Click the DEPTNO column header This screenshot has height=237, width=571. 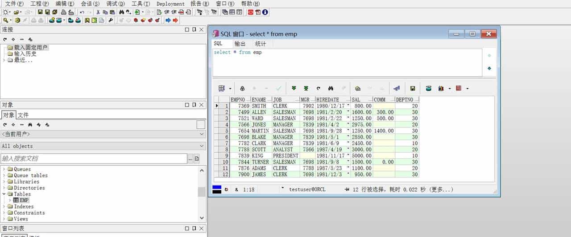tap(407, 100)
